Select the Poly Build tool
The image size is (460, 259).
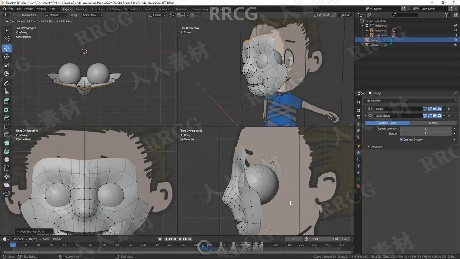[7, 143]
